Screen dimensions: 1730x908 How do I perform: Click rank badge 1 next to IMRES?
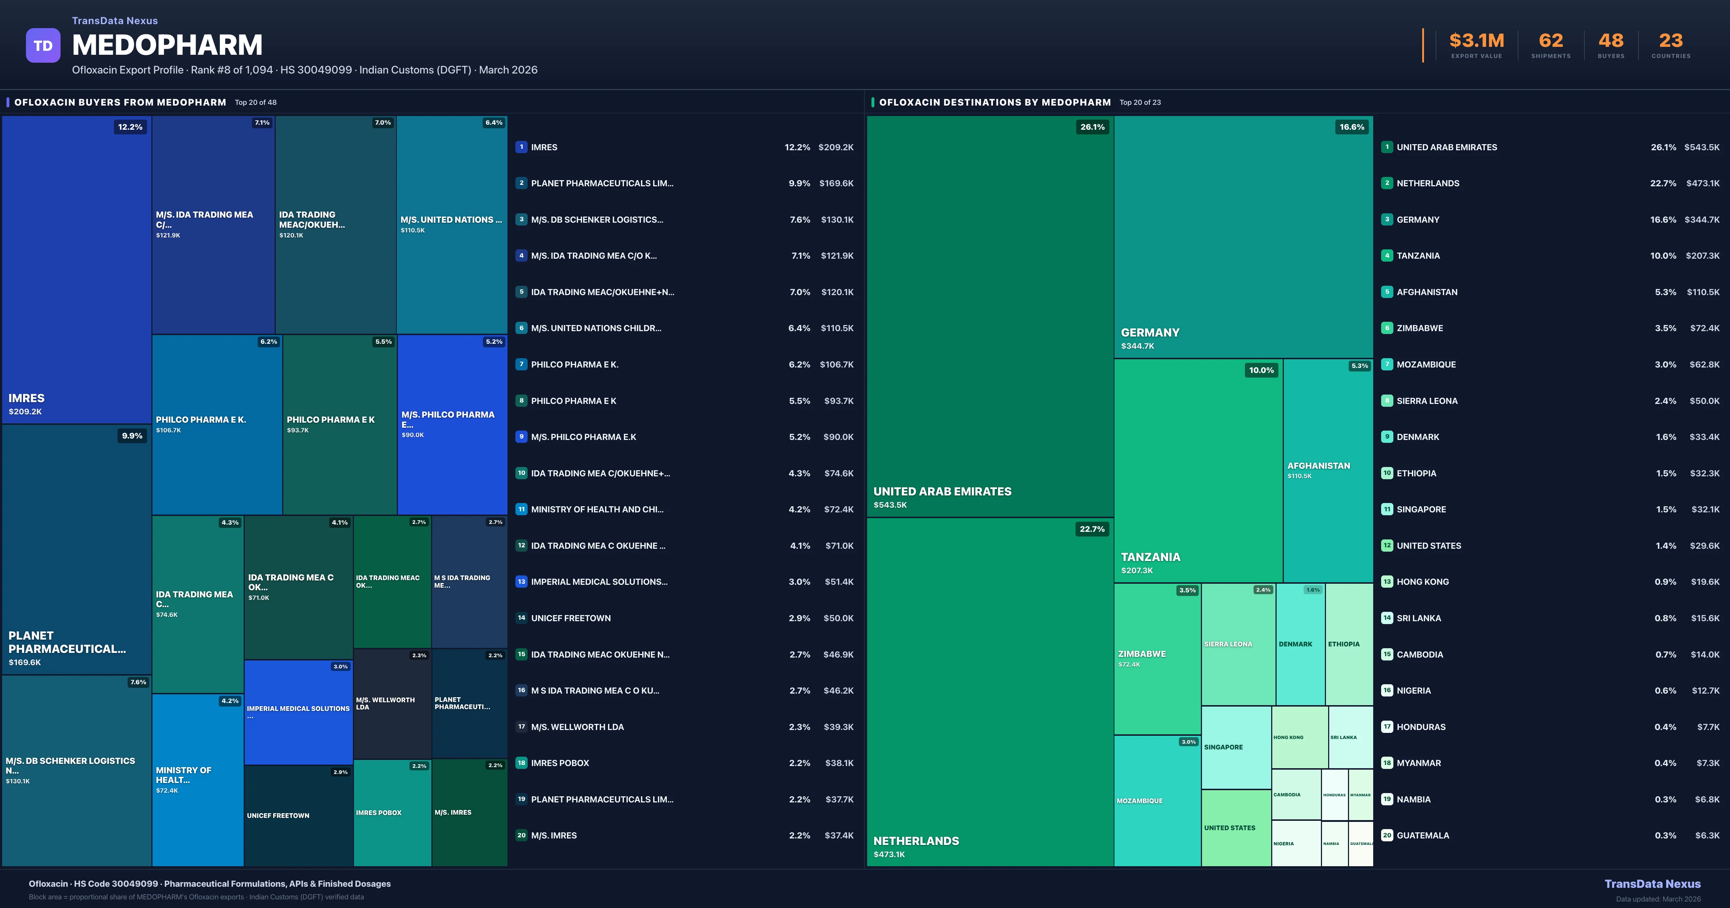pyautogui.click(x=521, y=147)
